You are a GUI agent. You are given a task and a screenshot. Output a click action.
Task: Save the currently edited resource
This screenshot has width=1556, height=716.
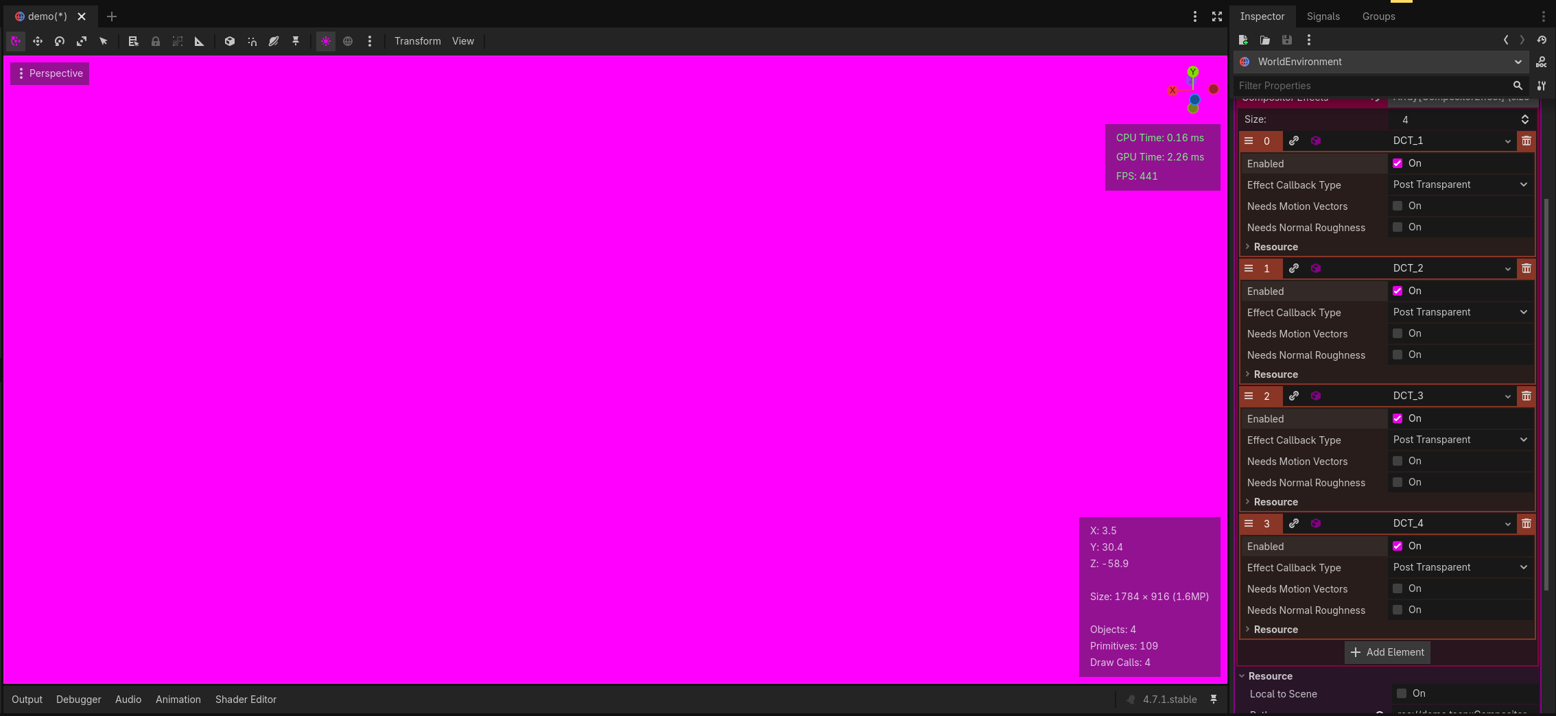(x=1287, y=40)
